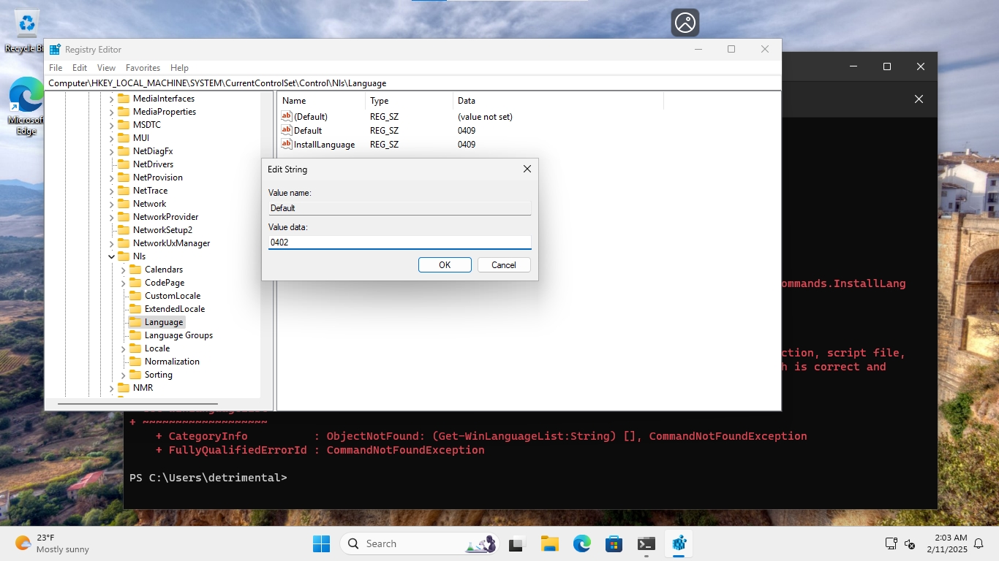Click the InstallLanguage string value icon
Image resolution: width=999 pixels, height=561 pixels.
click(287, 145)
